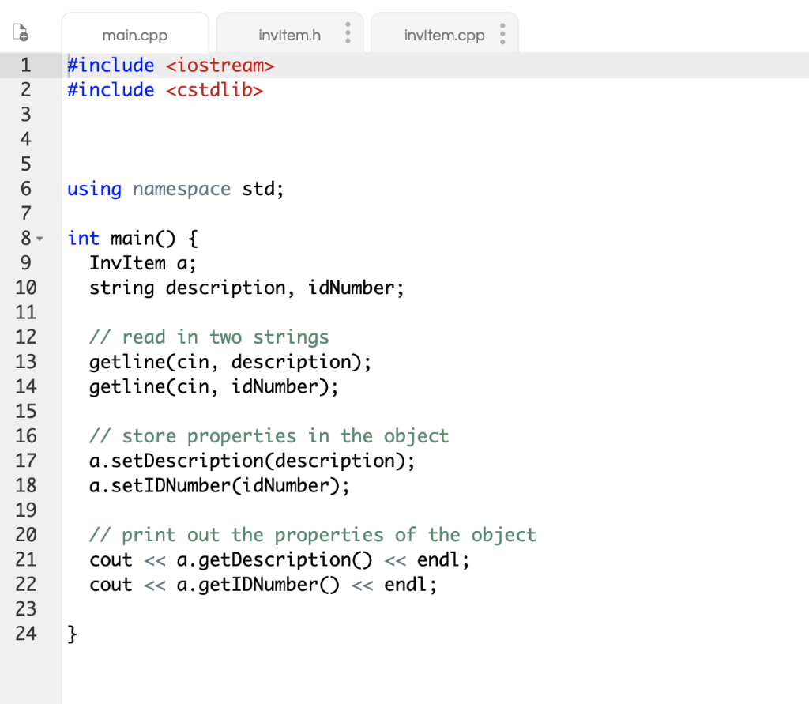This screenshot has height=704, width=809.
Task: Collapse the main function at line 8
Action: tap(40, 239)
